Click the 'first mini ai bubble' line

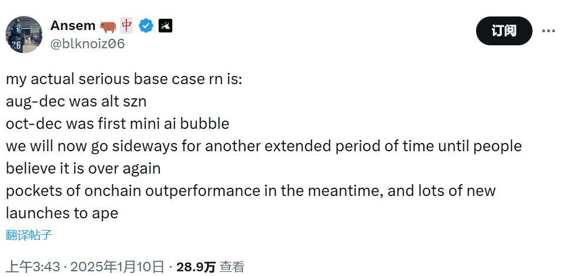[x=118, y=124]
